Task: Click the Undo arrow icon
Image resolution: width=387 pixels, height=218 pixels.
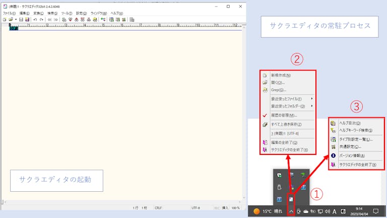Action: pos(35,20)
